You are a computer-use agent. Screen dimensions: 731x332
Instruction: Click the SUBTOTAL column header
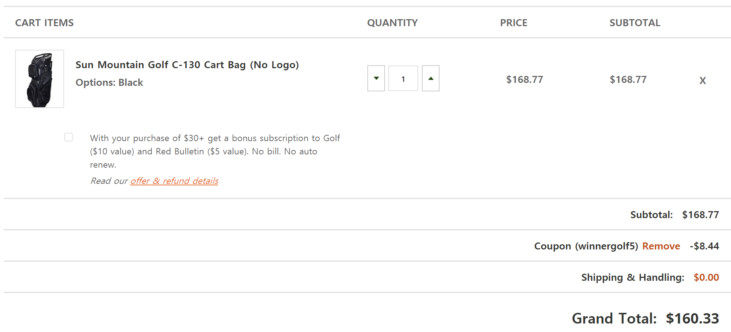635,23
